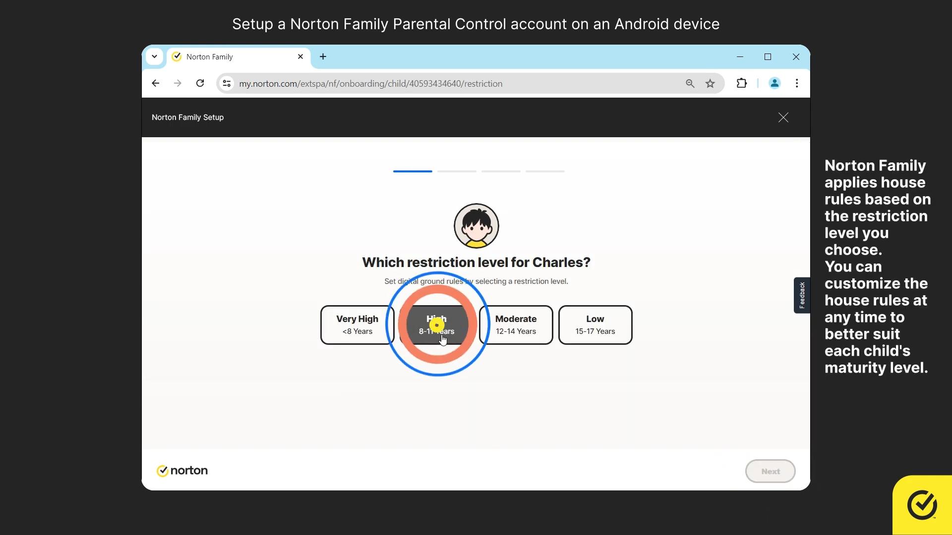Click Charles's child avatar picture
Image resolution: width=952 pixels, height=535 pixels.
pyautogui.click(x=476, y=226)
